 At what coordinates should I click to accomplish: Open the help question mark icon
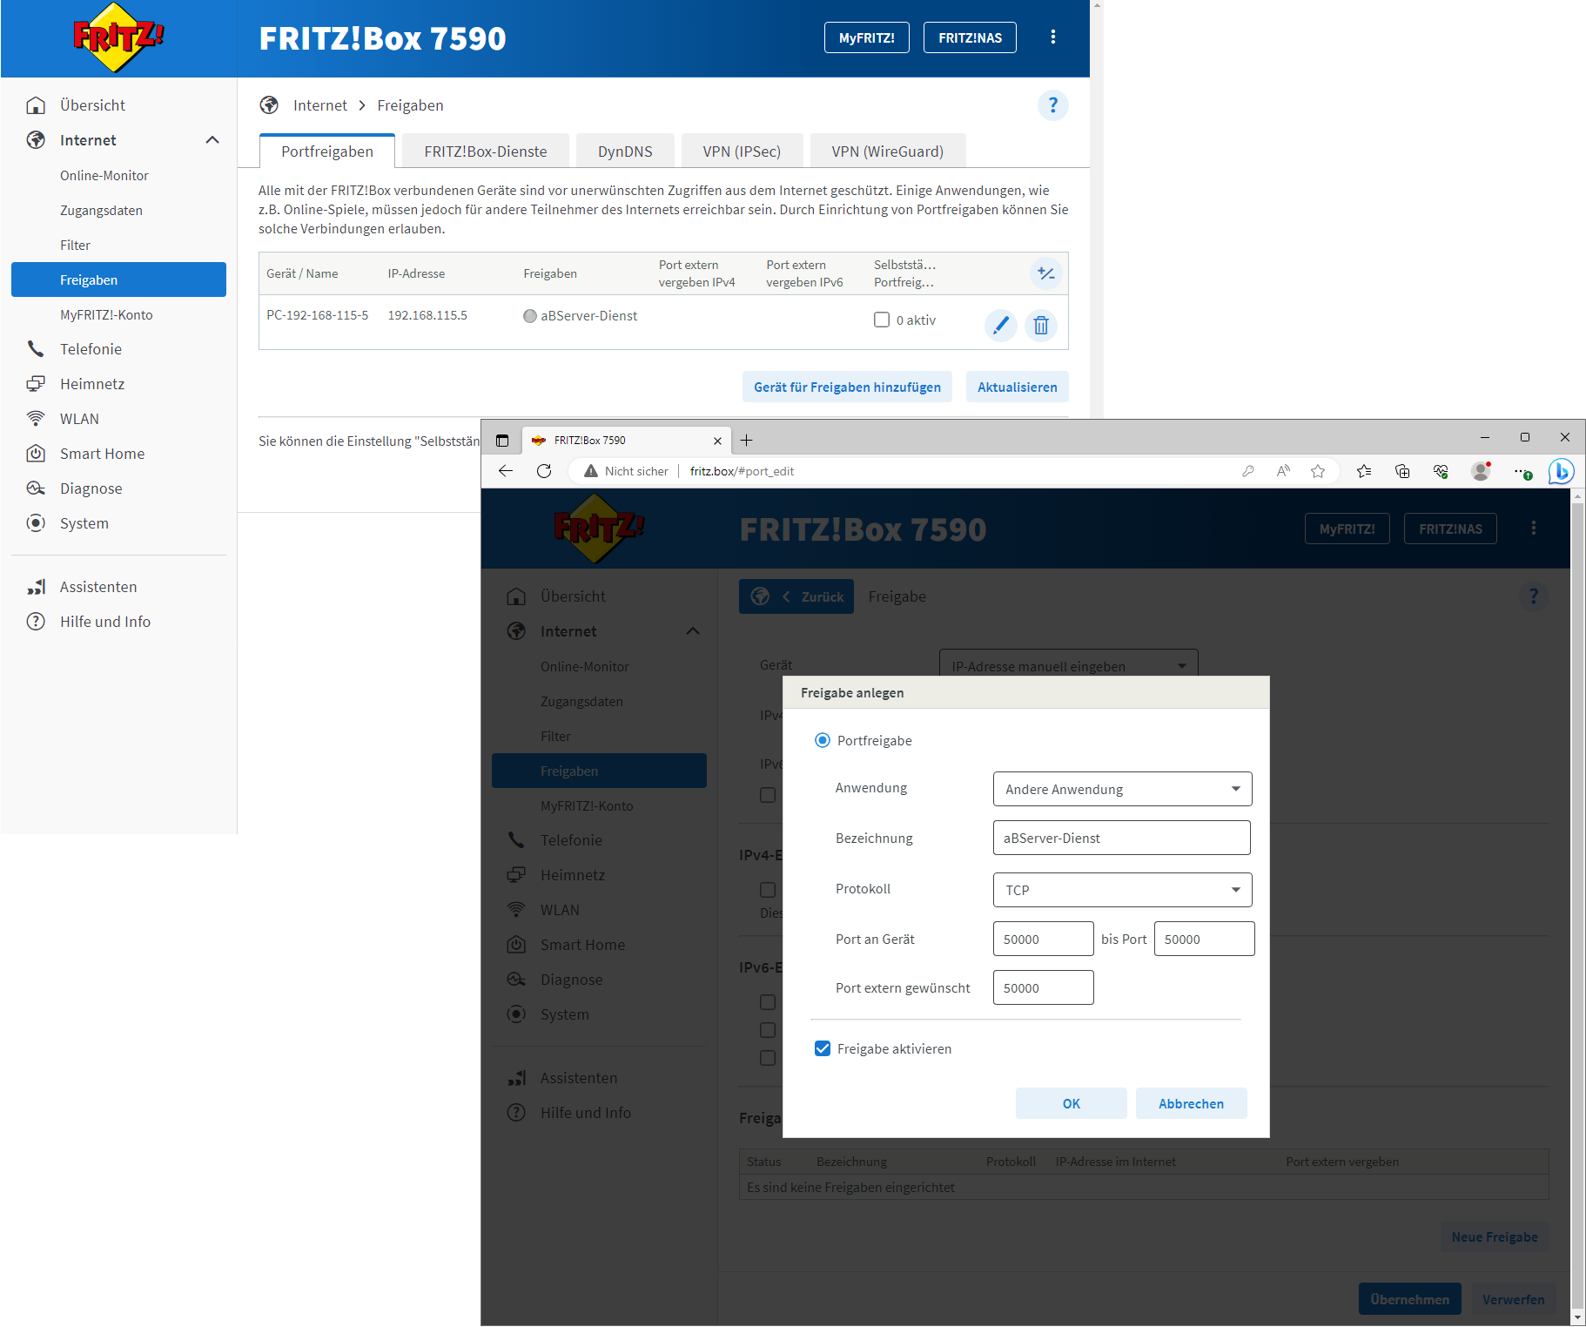[x=1053, y=105]
